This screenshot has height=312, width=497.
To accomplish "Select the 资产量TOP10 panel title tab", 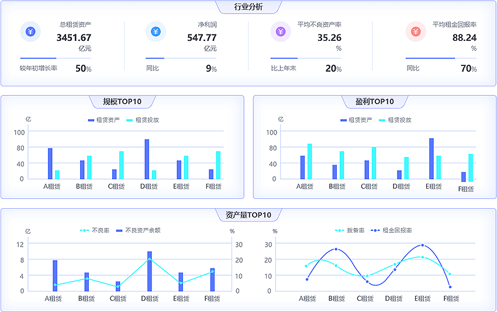I will [248, 215].
